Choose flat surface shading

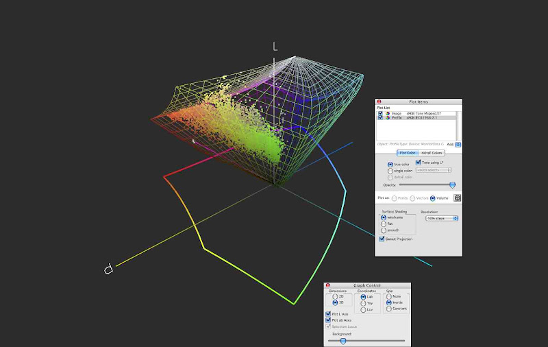point(384,224)
